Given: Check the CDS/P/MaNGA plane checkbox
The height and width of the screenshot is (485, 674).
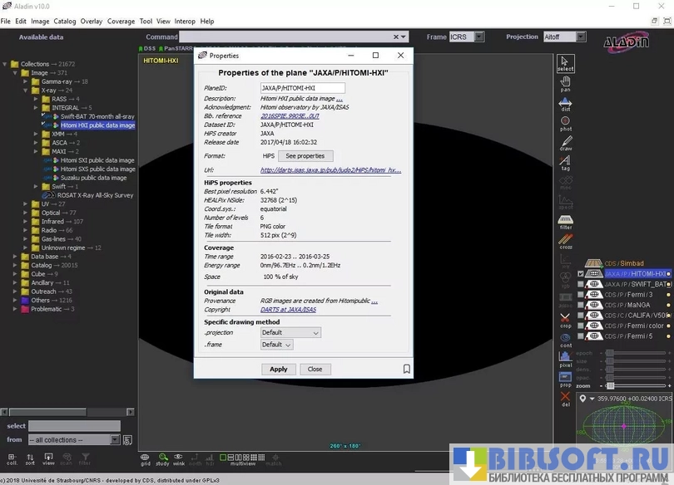Looking at the screenshot, I should (581, 305).
